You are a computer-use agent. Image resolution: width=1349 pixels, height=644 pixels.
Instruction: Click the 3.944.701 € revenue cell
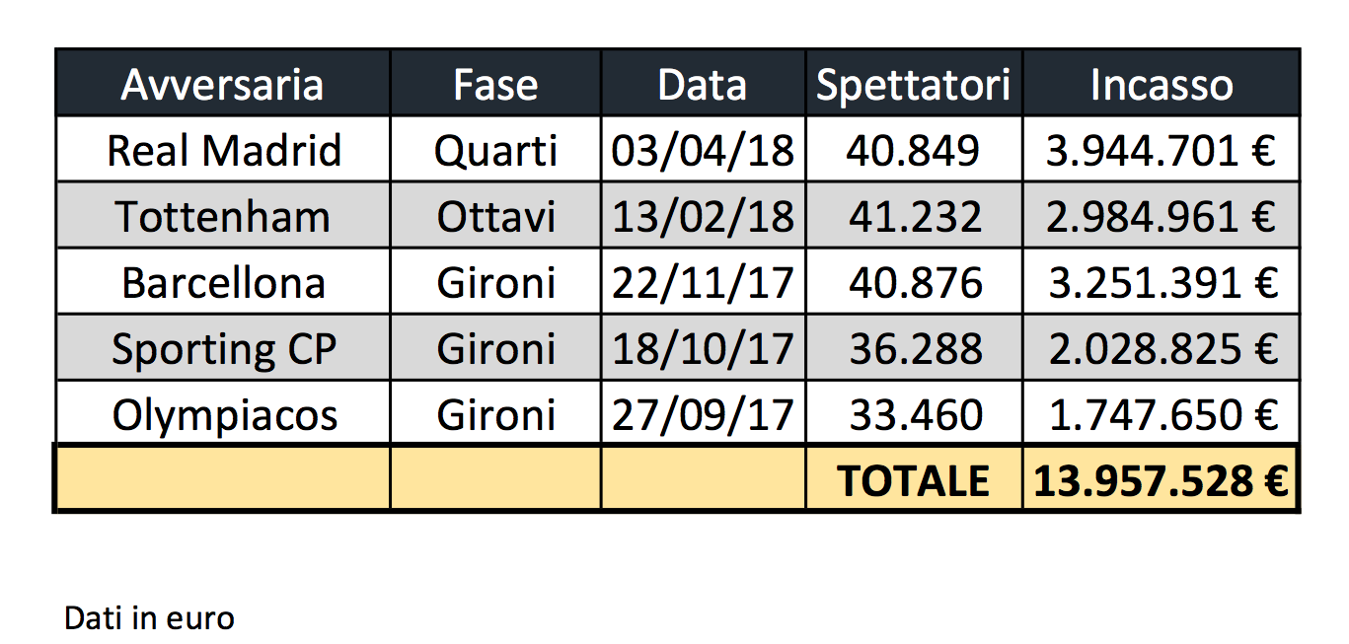click(1162, 151)
